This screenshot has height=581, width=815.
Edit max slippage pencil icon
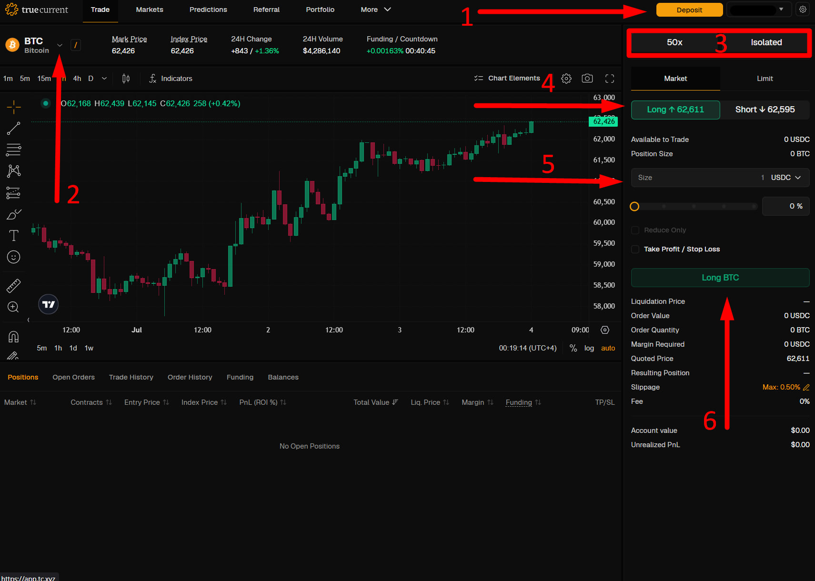806,387
